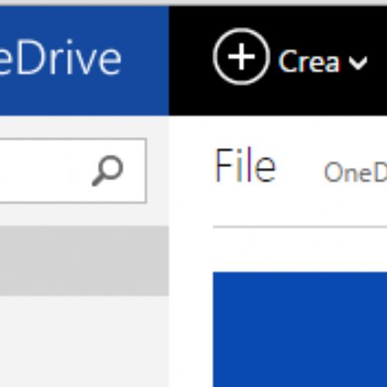
Task: Open the blue folder tile
Action: (x=300, y=329)
